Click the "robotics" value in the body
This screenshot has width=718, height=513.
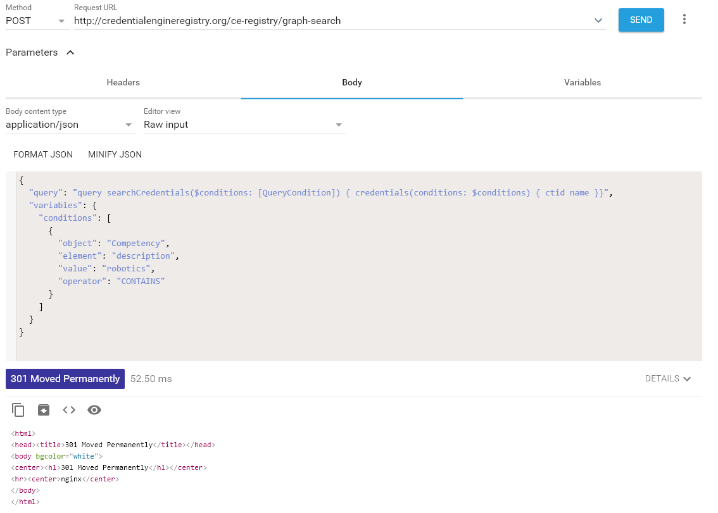[x=127, y=269]
